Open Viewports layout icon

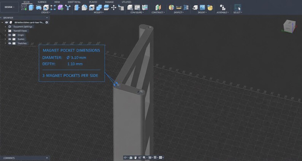pyautogui.click(x=161, y=158)
